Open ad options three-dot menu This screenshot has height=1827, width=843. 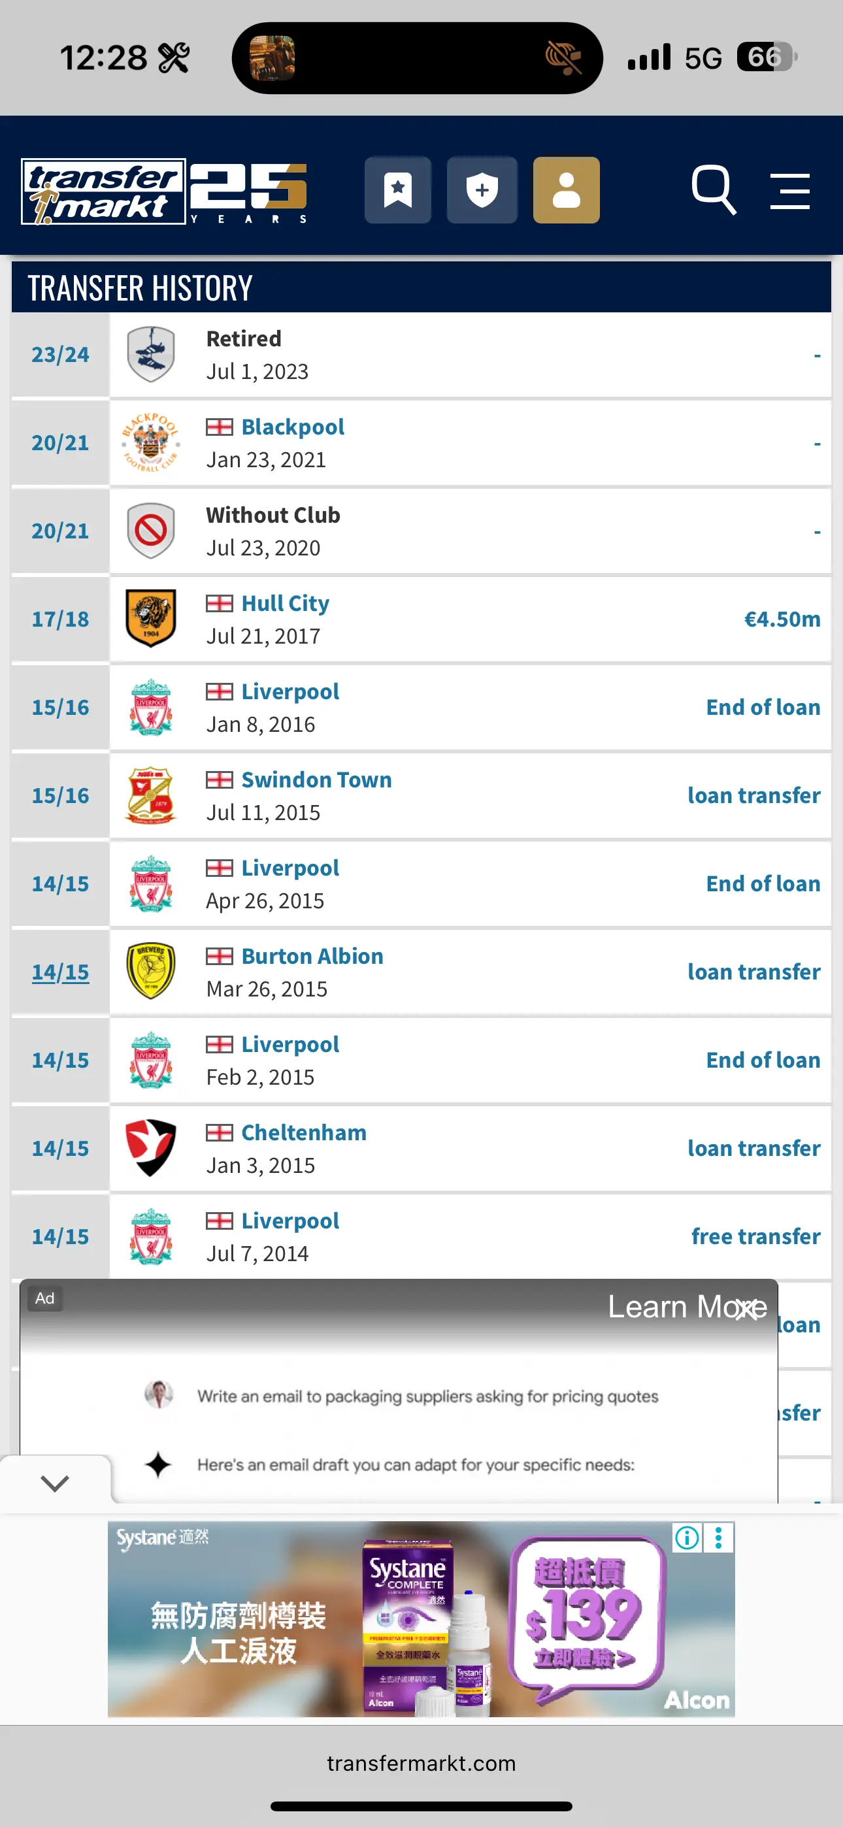(719, 1538)
